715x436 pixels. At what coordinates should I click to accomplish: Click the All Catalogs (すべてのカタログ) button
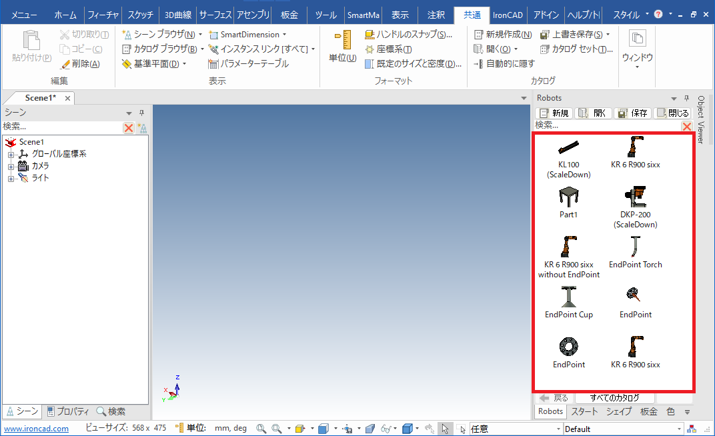pyautogui.click(x=614, y=398)
